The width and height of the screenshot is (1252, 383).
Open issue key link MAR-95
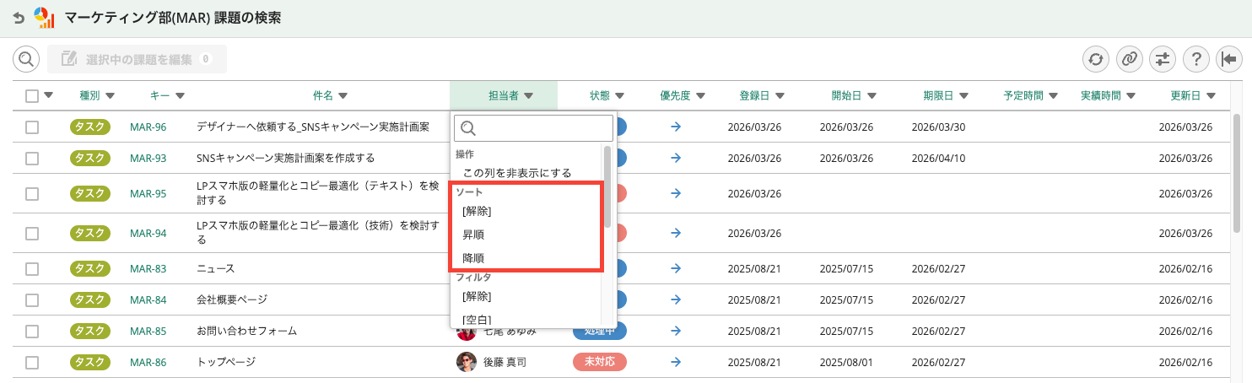click(x=148, y=193)
